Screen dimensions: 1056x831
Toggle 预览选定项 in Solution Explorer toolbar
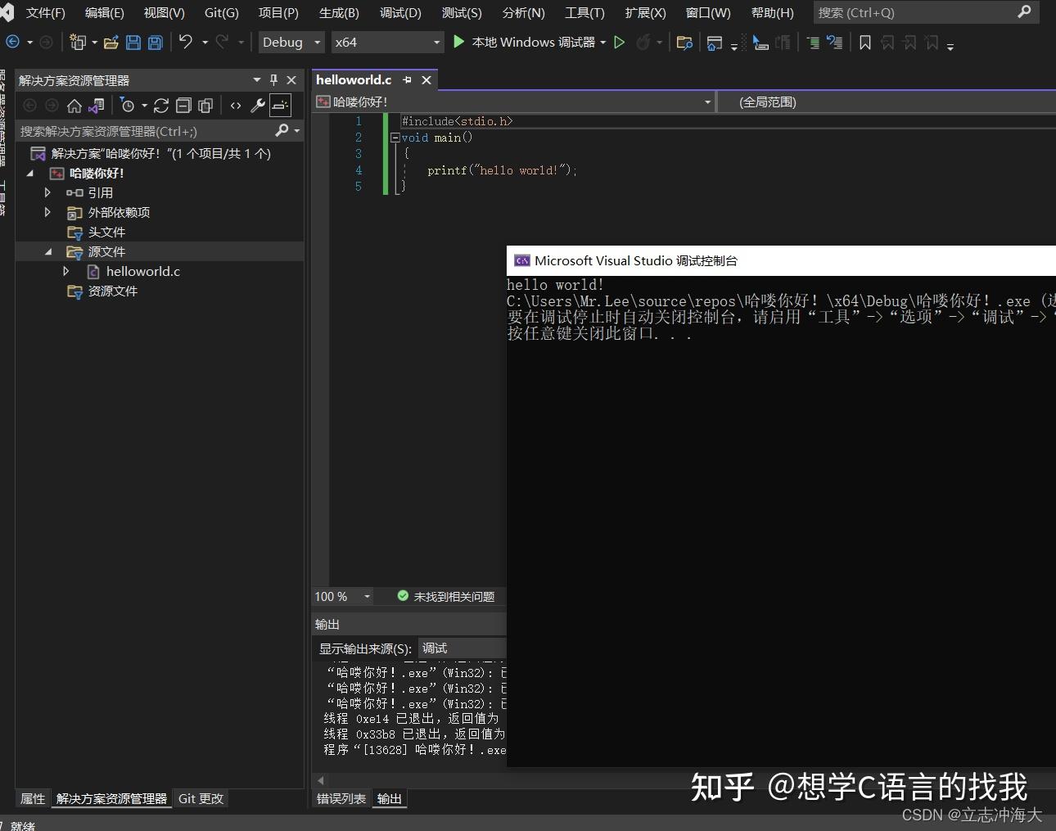tap(280, 106)
